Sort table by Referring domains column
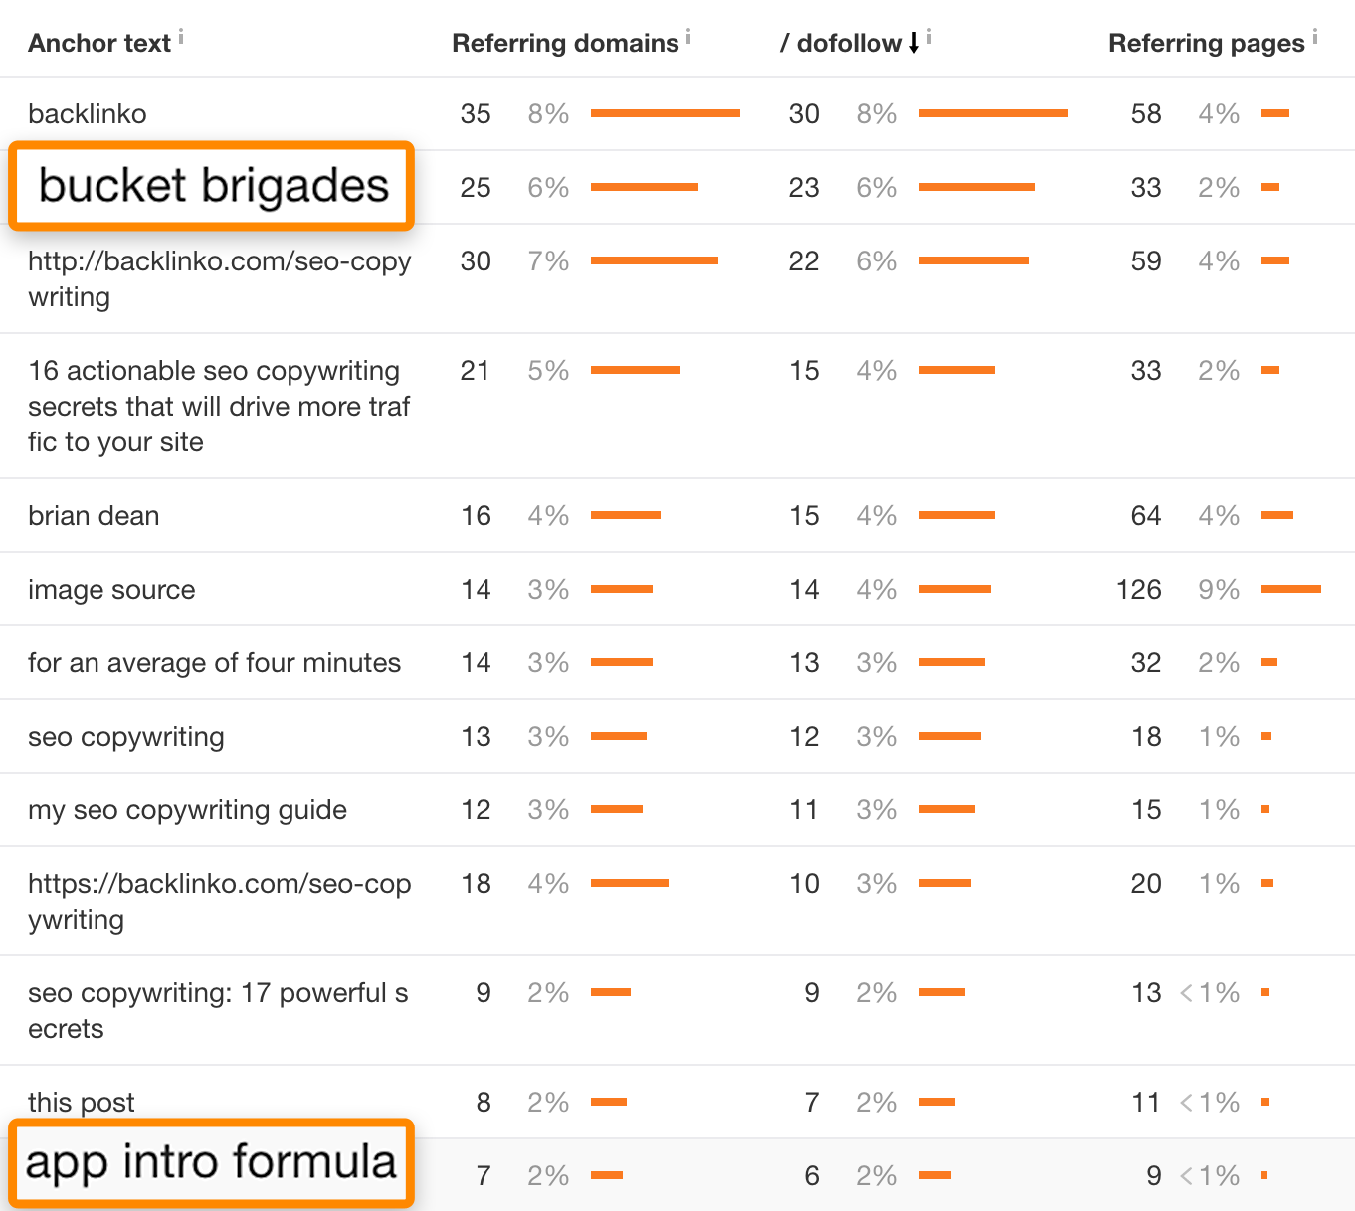 click(x=565, y=43)
